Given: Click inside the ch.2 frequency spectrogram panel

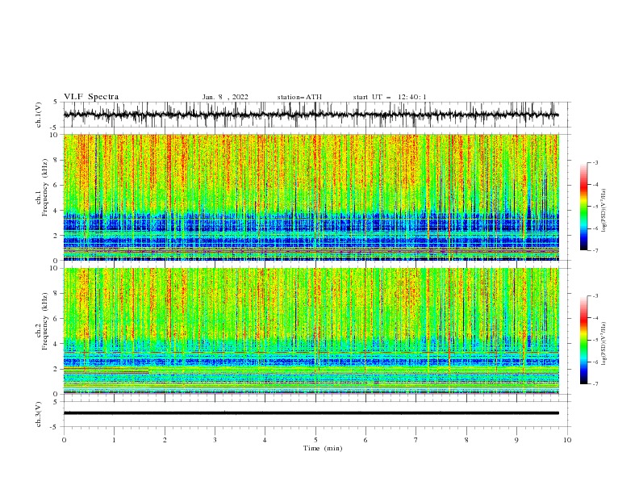Looking at the screenshot, I should click(311, 331).
